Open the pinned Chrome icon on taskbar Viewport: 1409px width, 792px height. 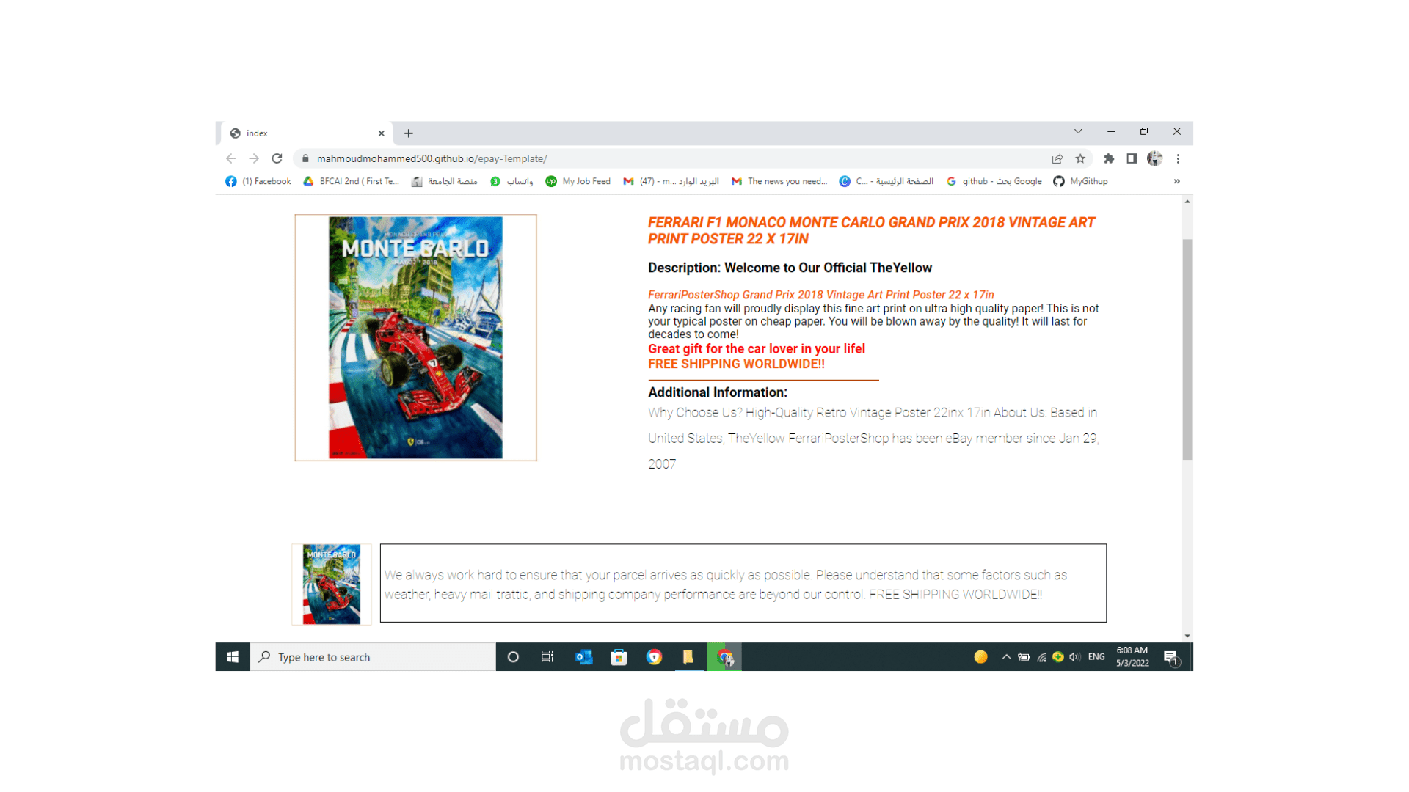[x=654, y=657]
